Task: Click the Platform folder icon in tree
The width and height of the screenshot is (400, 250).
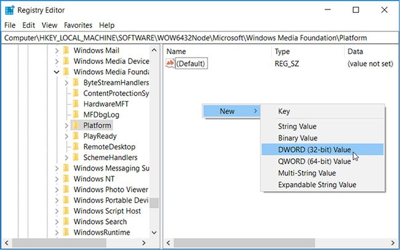Action: coord(76,126)
